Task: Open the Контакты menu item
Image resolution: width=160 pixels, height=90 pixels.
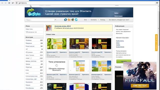Action: tap(93, 20)
